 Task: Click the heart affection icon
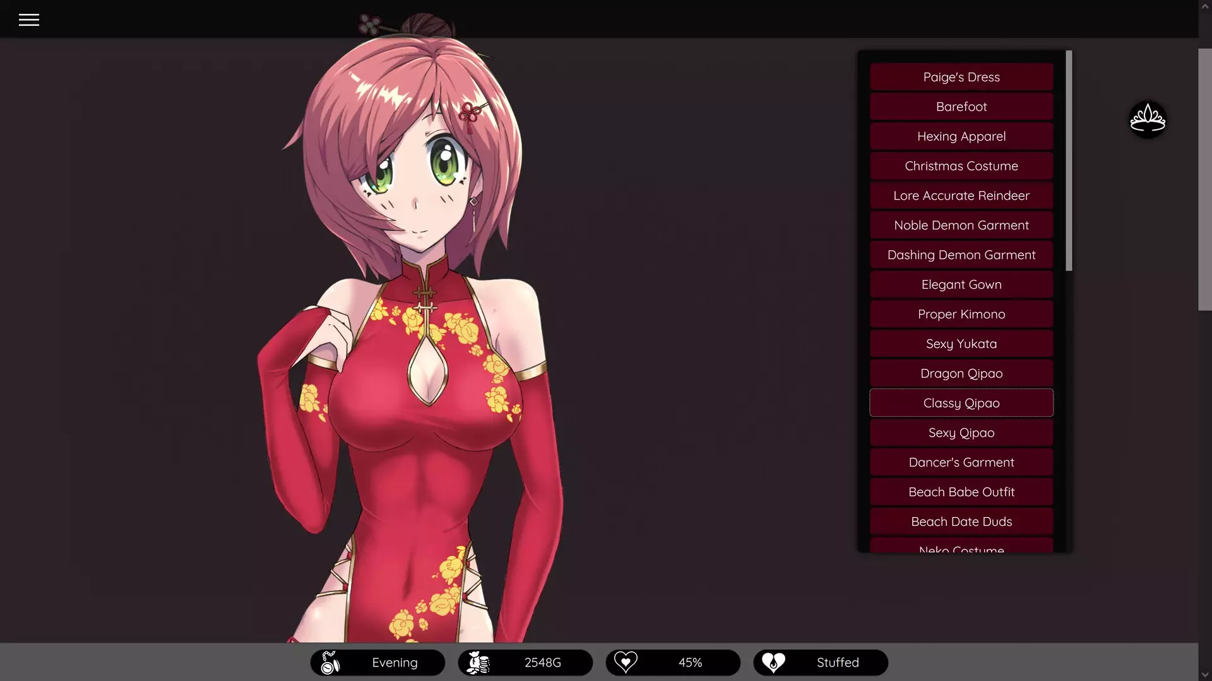[x=626, y=663]
